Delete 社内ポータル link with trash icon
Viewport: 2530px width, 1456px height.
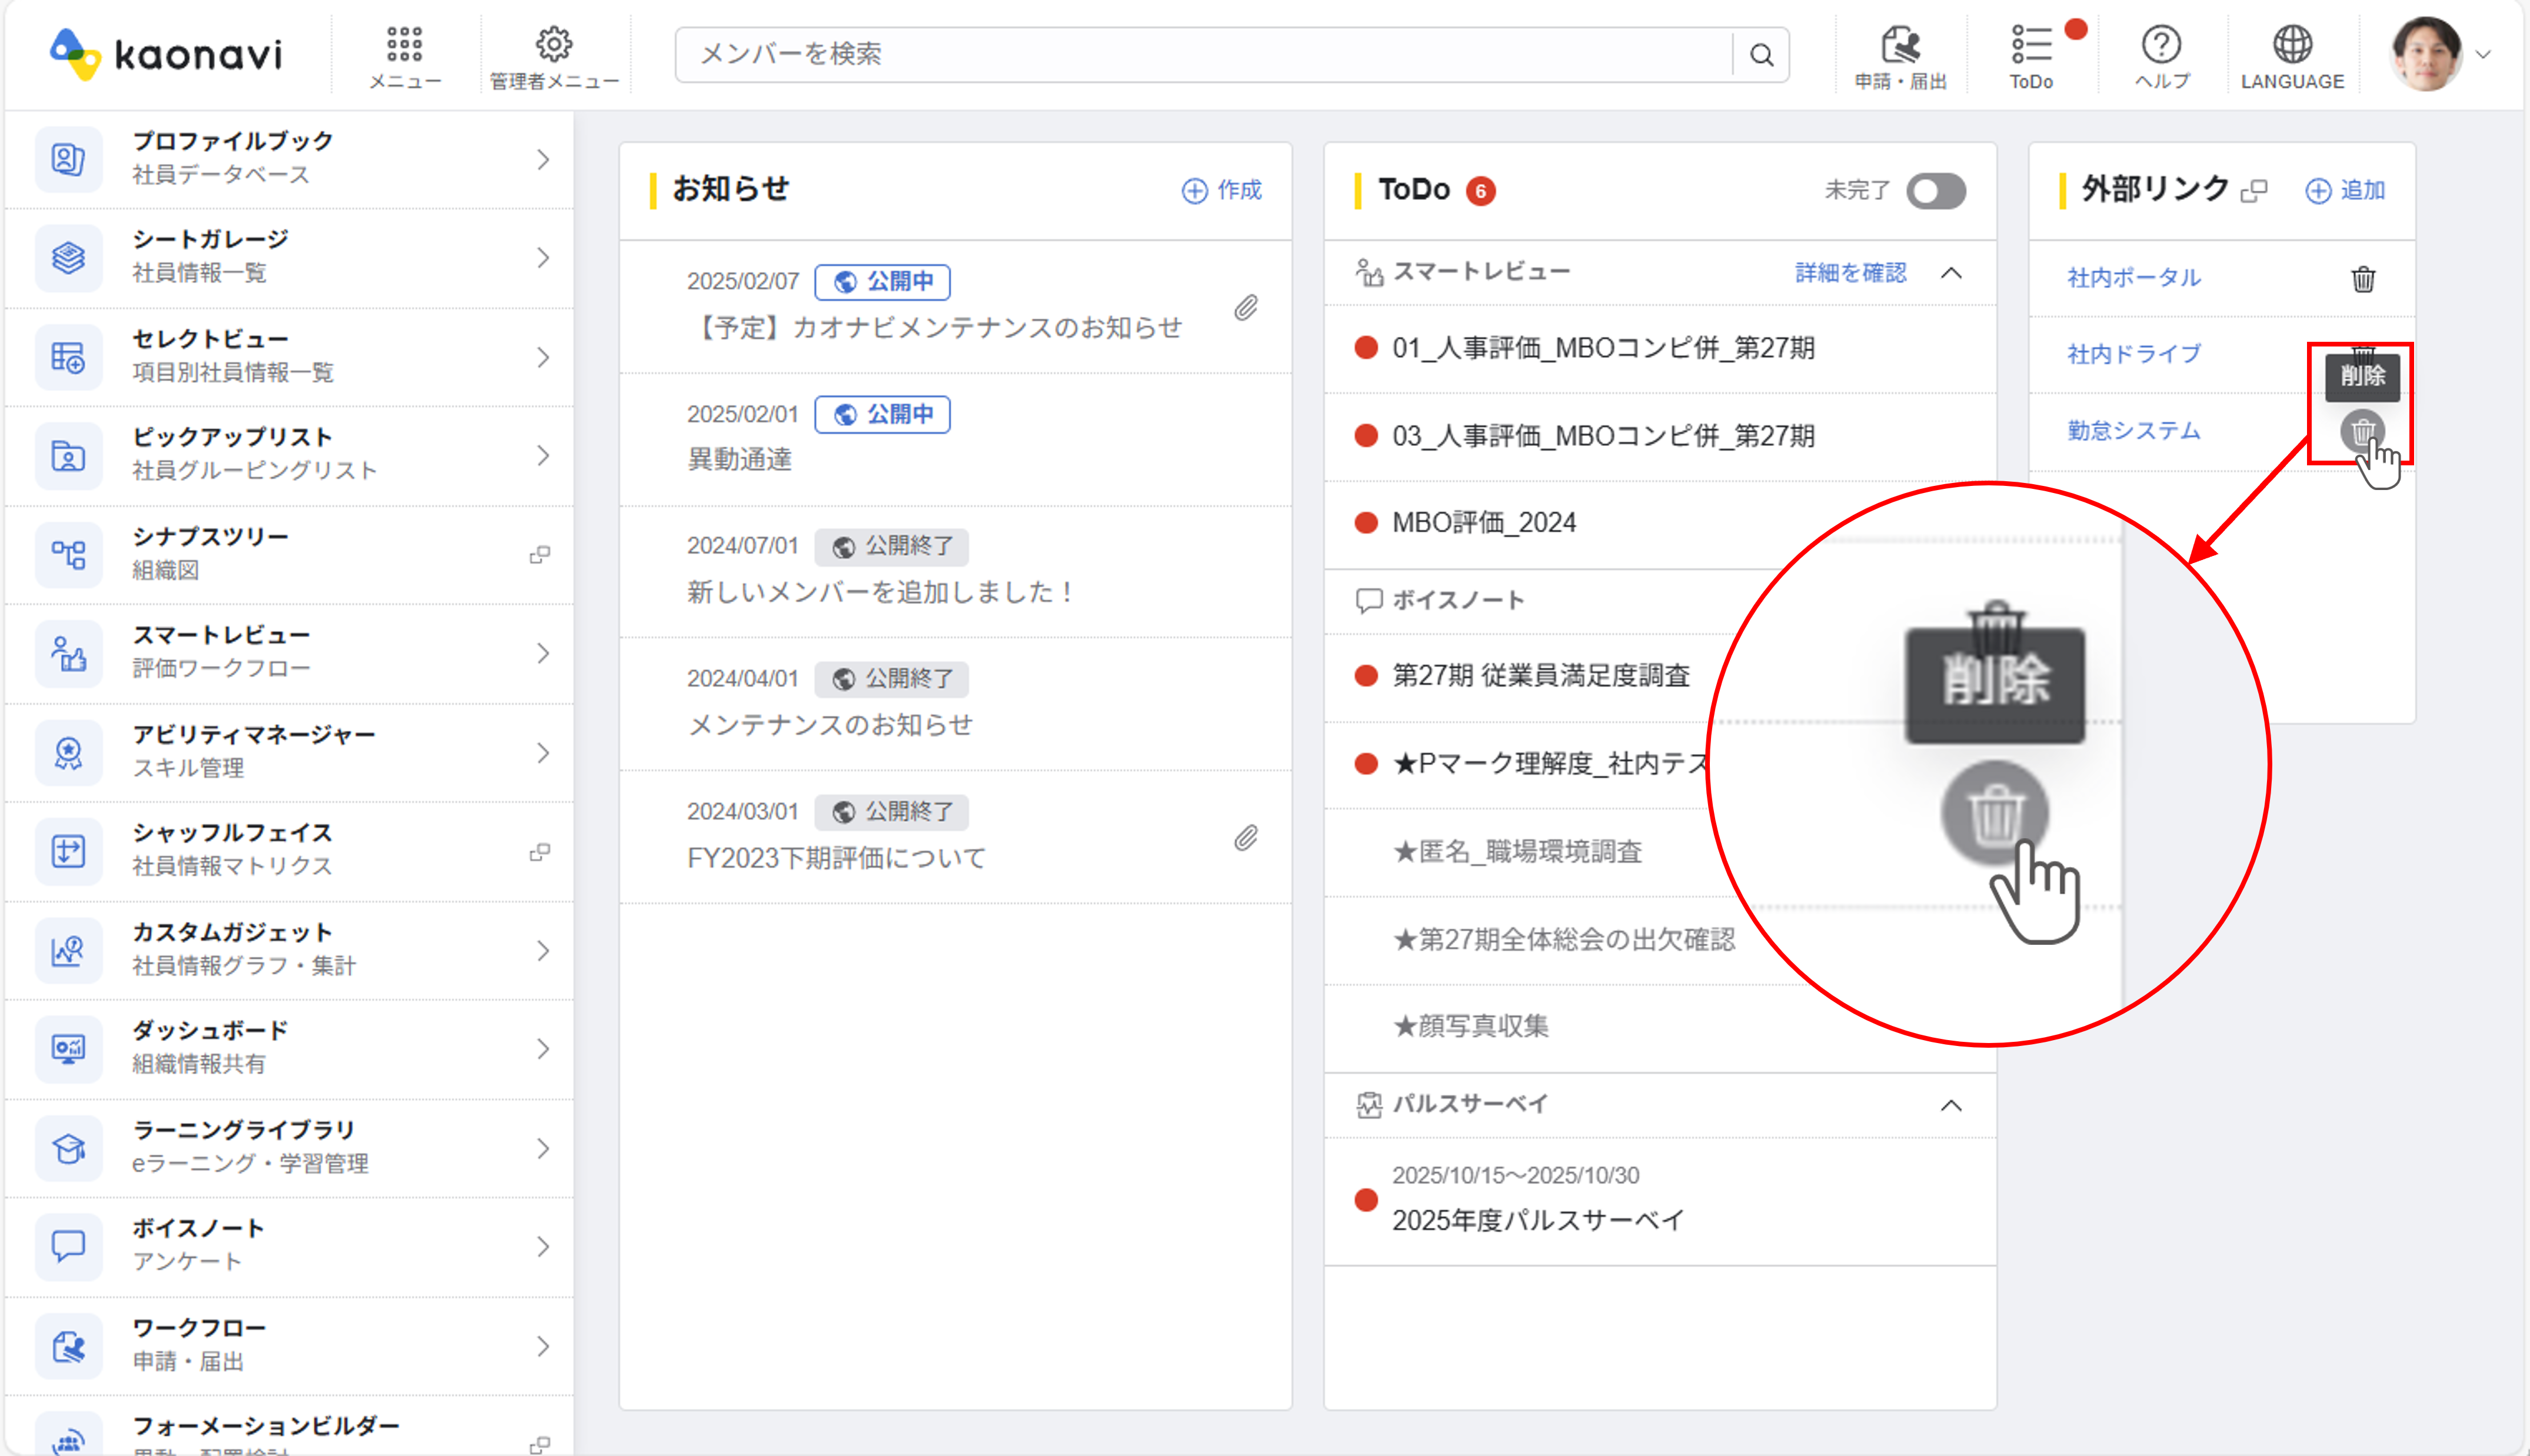(2362, 279)
